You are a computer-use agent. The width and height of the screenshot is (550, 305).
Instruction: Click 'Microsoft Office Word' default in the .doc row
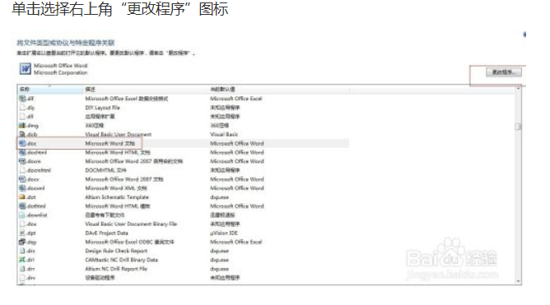point(237,144)
